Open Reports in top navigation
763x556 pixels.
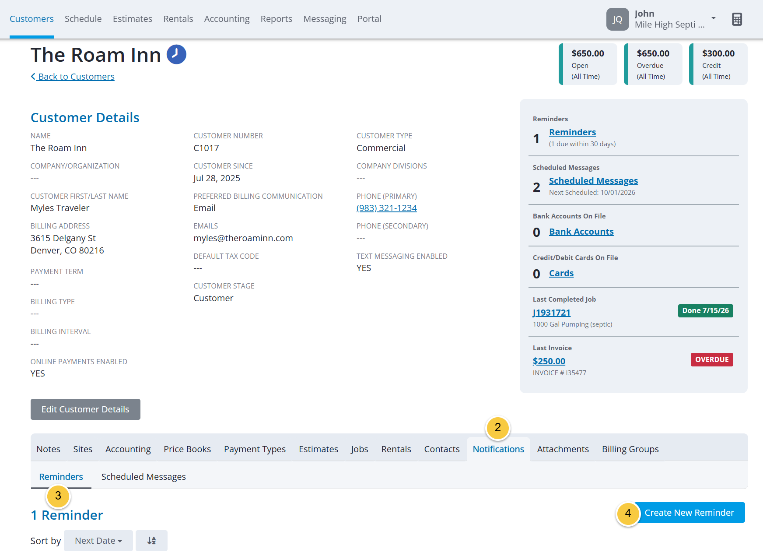pyautogui.click(x=276, y=19)
